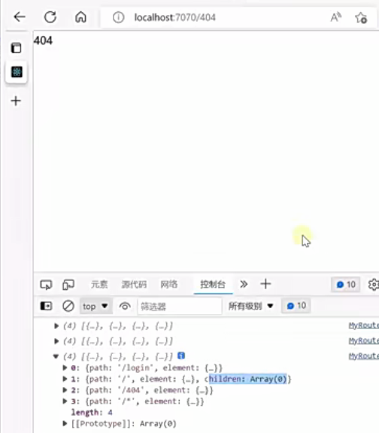Clear the console output

pos(68,306)
